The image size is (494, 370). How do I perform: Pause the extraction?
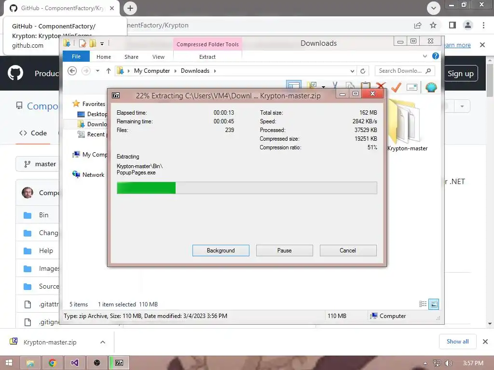(x=285, y=251)
